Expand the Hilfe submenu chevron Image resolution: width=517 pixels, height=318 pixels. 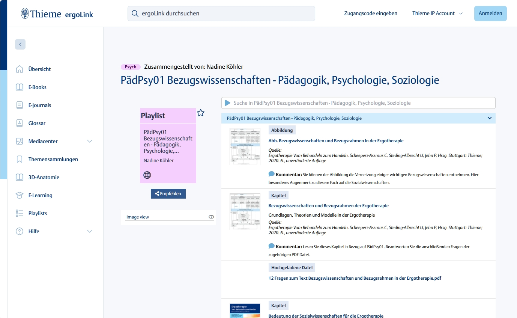pos(90,231)
